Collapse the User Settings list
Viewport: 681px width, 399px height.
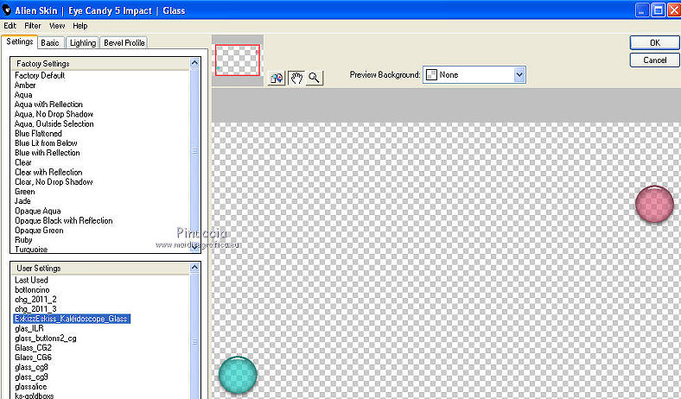coord(194,268)
